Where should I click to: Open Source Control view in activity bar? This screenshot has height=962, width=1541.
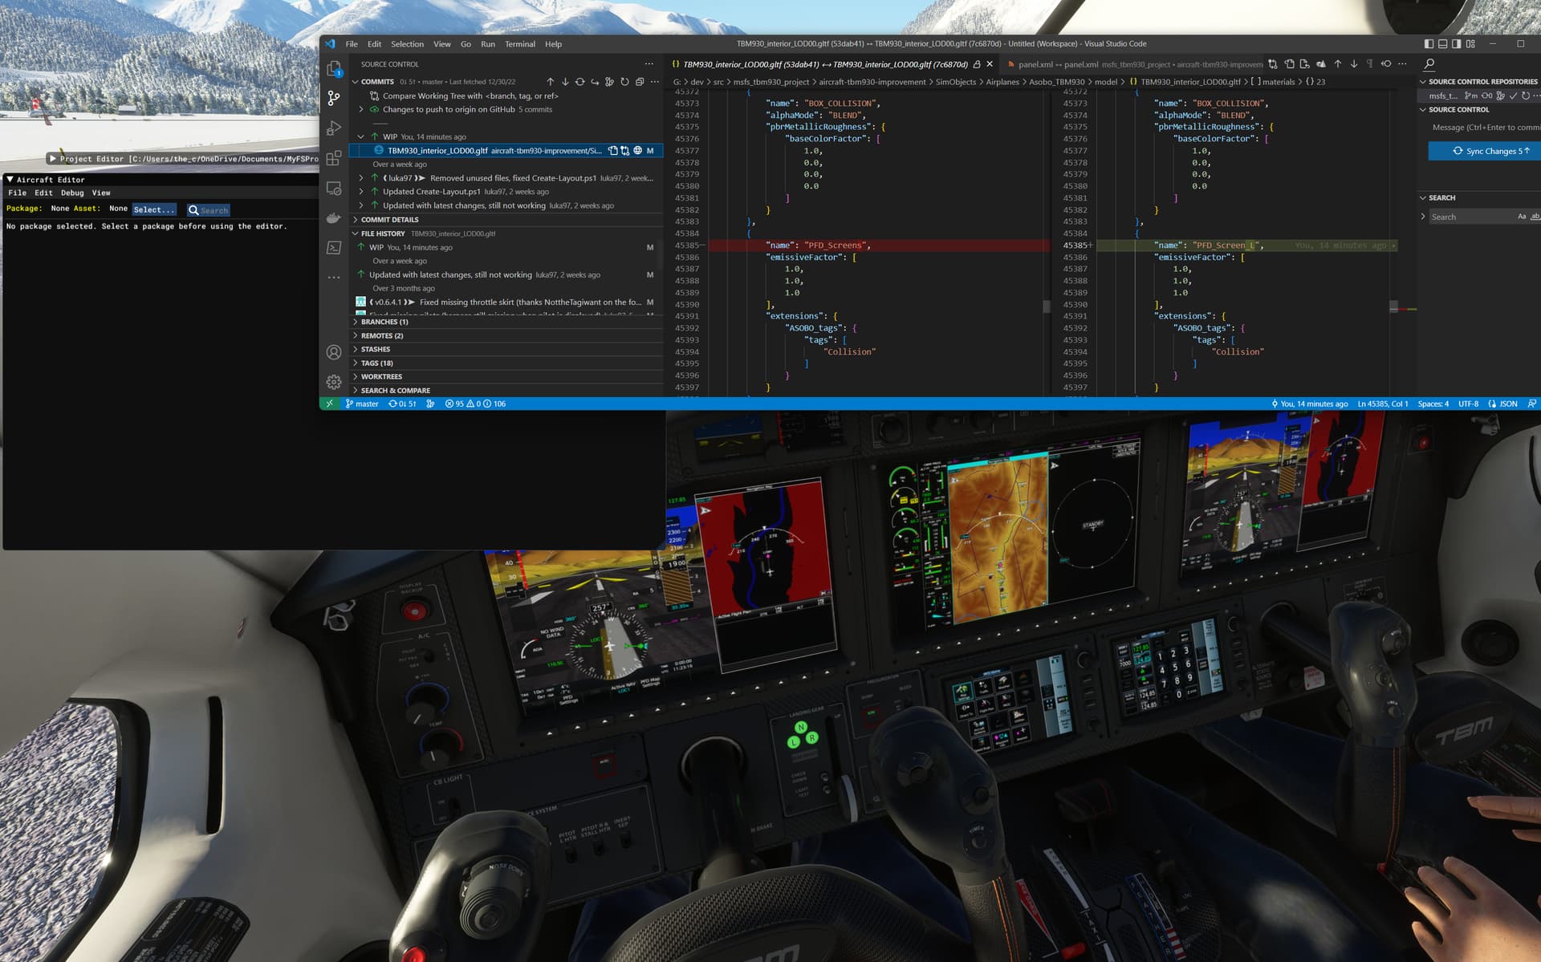334,98
